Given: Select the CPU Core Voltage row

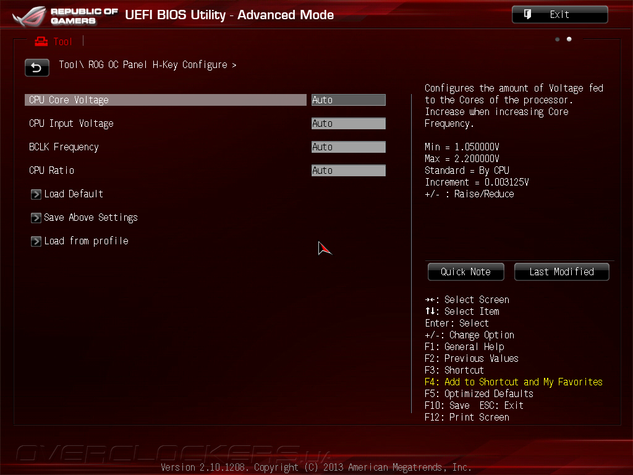Looking at the screenshot, I should click(x=166, y=100).
